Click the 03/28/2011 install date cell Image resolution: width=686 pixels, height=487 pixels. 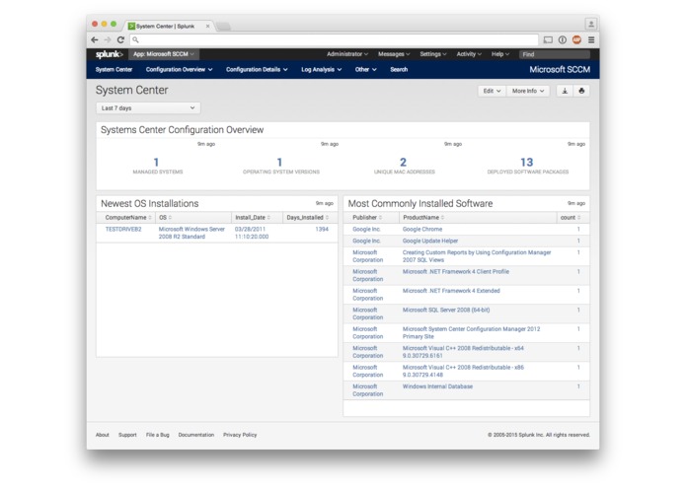[252, 233]
